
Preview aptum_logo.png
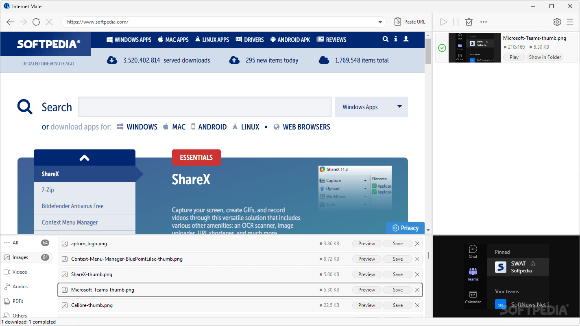pyautogui.click(x=366, y=244)
